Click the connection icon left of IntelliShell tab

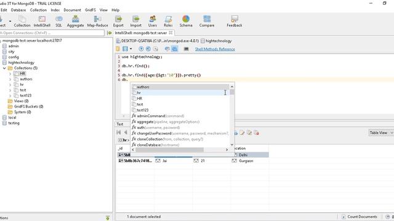click(x=110, y=33)
